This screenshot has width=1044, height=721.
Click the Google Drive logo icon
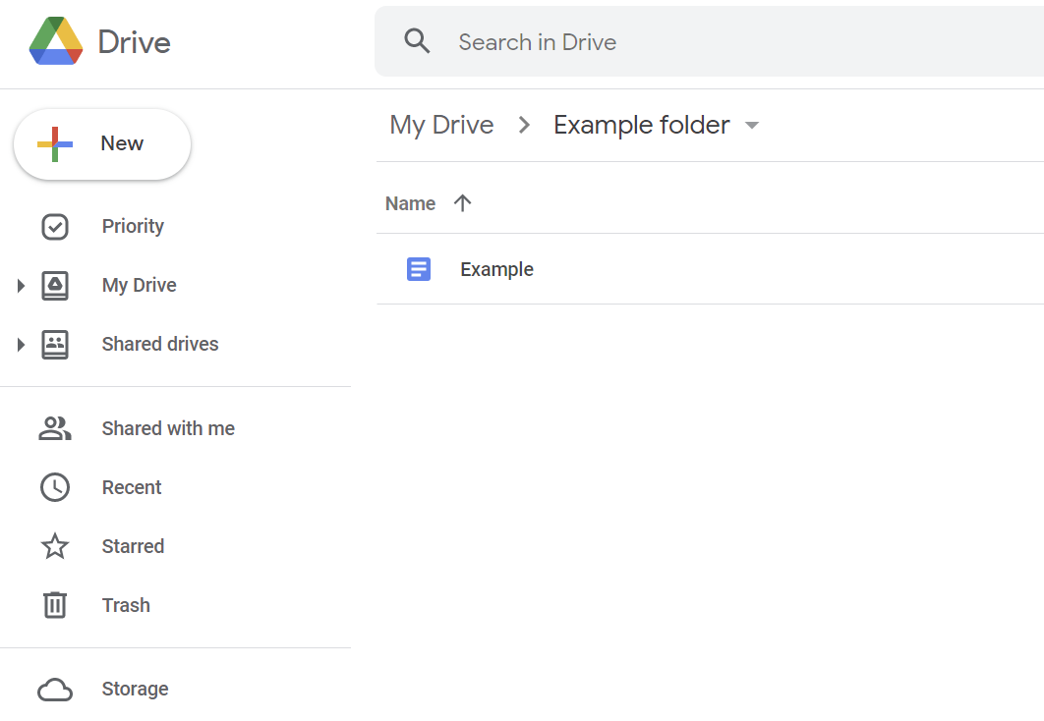coord(56,41)
